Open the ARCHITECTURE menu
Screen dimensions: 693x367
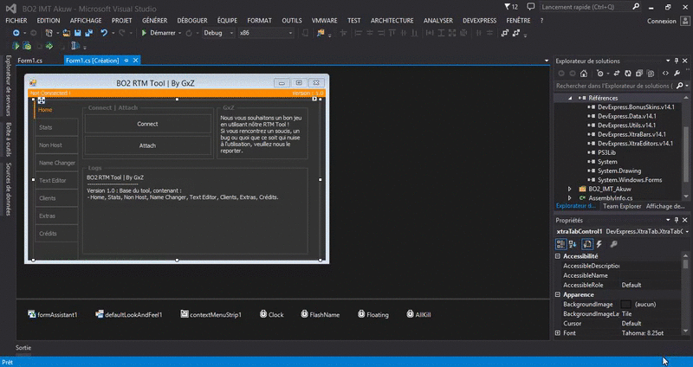pyautogui.click(x=392, y=20)
